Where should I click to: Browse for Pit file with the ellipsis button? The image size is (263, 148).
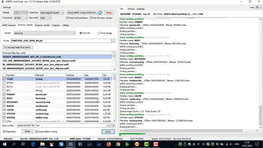[113, 41]
